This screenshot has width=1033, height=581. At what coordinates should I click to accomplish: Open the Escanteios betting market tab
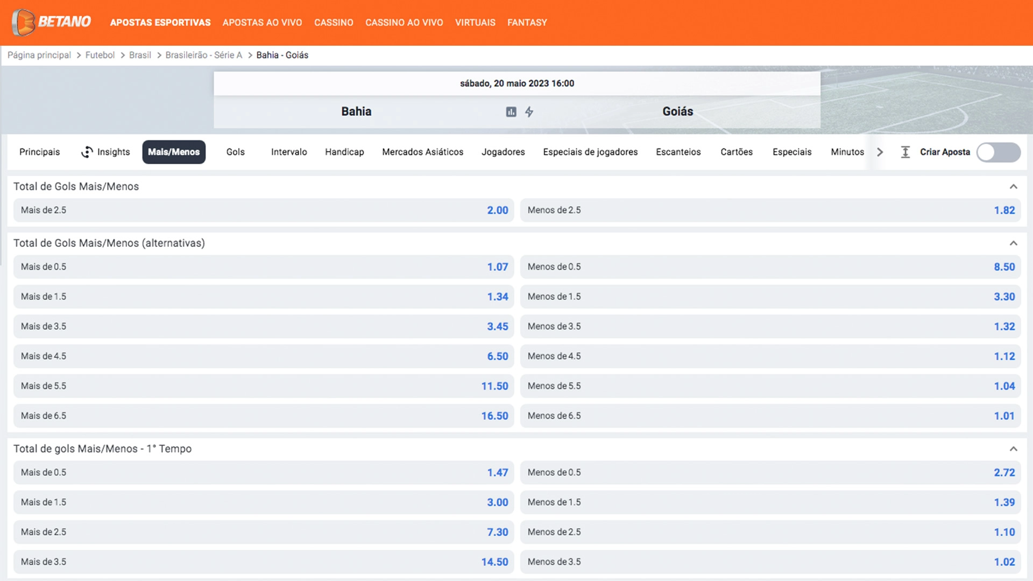click(x=677, y=152)
